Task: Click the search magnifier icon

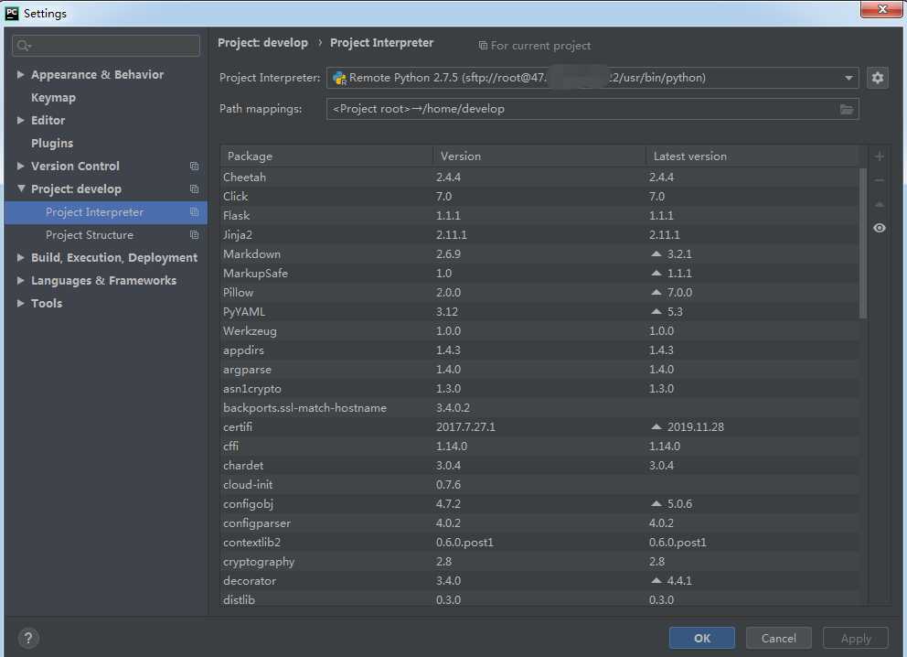Action: tap(24, 45)
